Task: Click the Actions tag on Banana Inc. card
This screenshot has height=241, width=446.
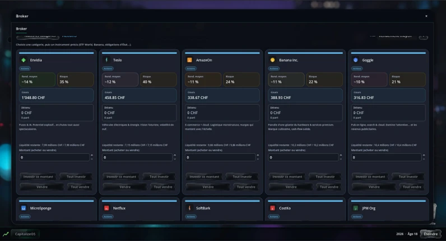Action: (274, 68)
